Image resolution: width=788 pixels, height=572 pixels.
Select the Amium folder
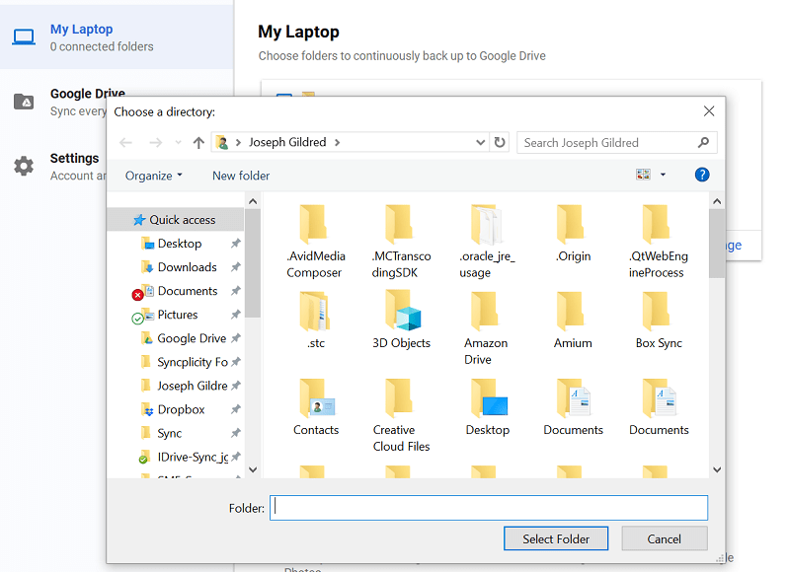click(x=573, y=321)
